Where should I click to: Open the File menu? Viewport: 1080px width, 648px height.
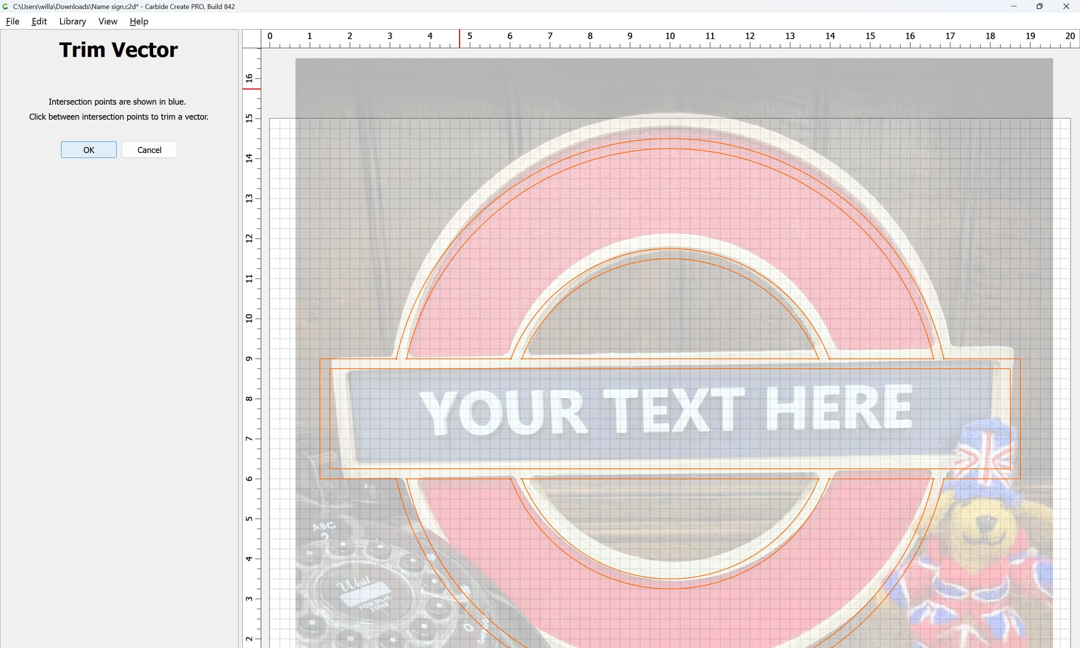(x=12, y=21)
